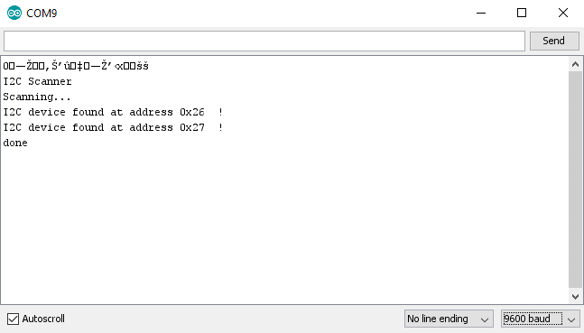Click the Autoscroll label text
This screenshot has height=333, width=584.
pos(43,319)
